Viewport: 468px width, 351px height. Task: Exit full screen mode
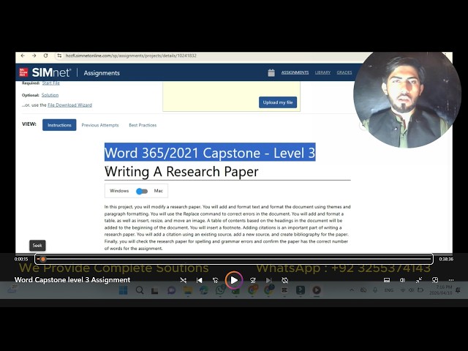pyautogui.click(x=419, y=280)
